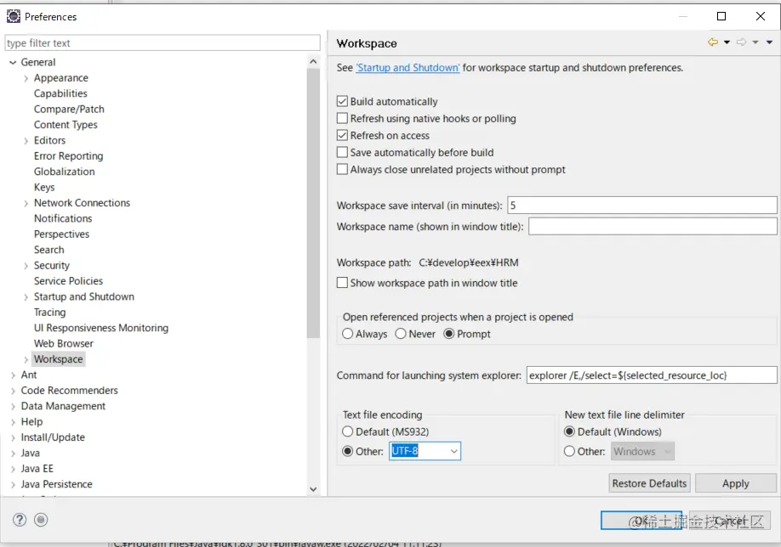Viewport: 781px width, 547px height.
Task: Click the Apply button
Action: 736,483
